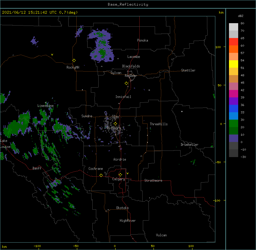
Task: Click the asterisk marker above Limestone label
Action: 46,103
